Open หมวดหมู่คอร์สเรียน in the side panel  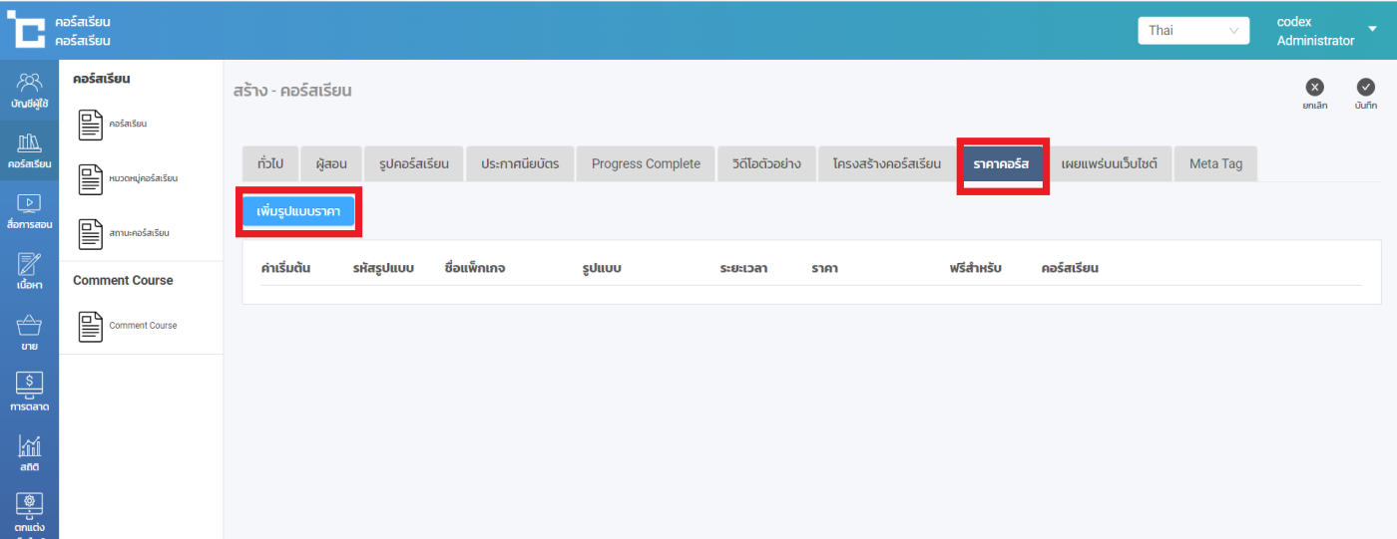coord(143,178)
